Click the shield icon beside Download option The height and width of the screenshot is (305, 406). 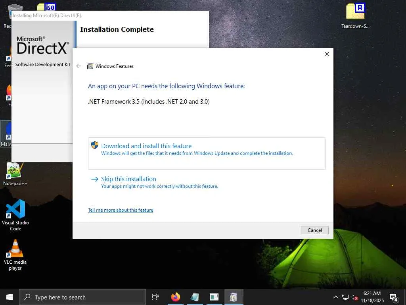95,145
